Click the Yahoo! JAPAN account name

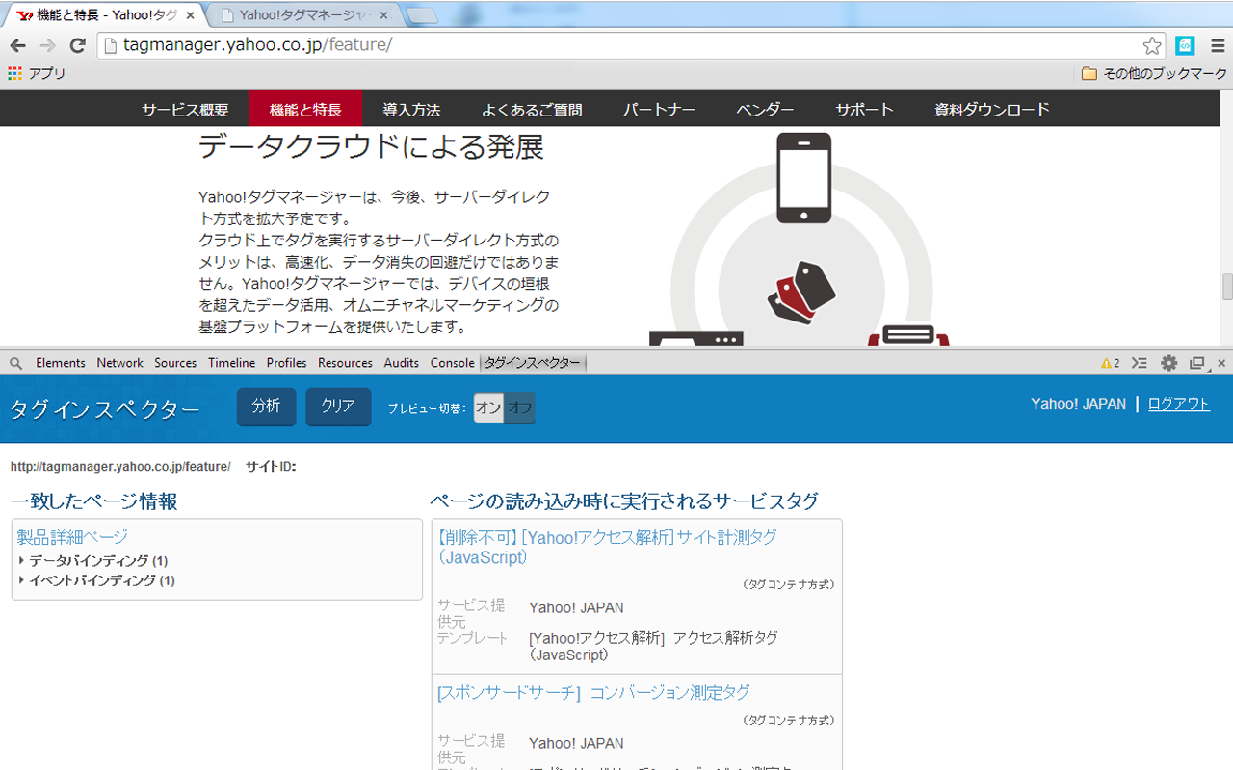pos(1078,404)
